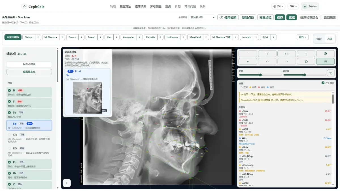Click the 重置标志点 button
340x191 pixels.
click(29, 72)
